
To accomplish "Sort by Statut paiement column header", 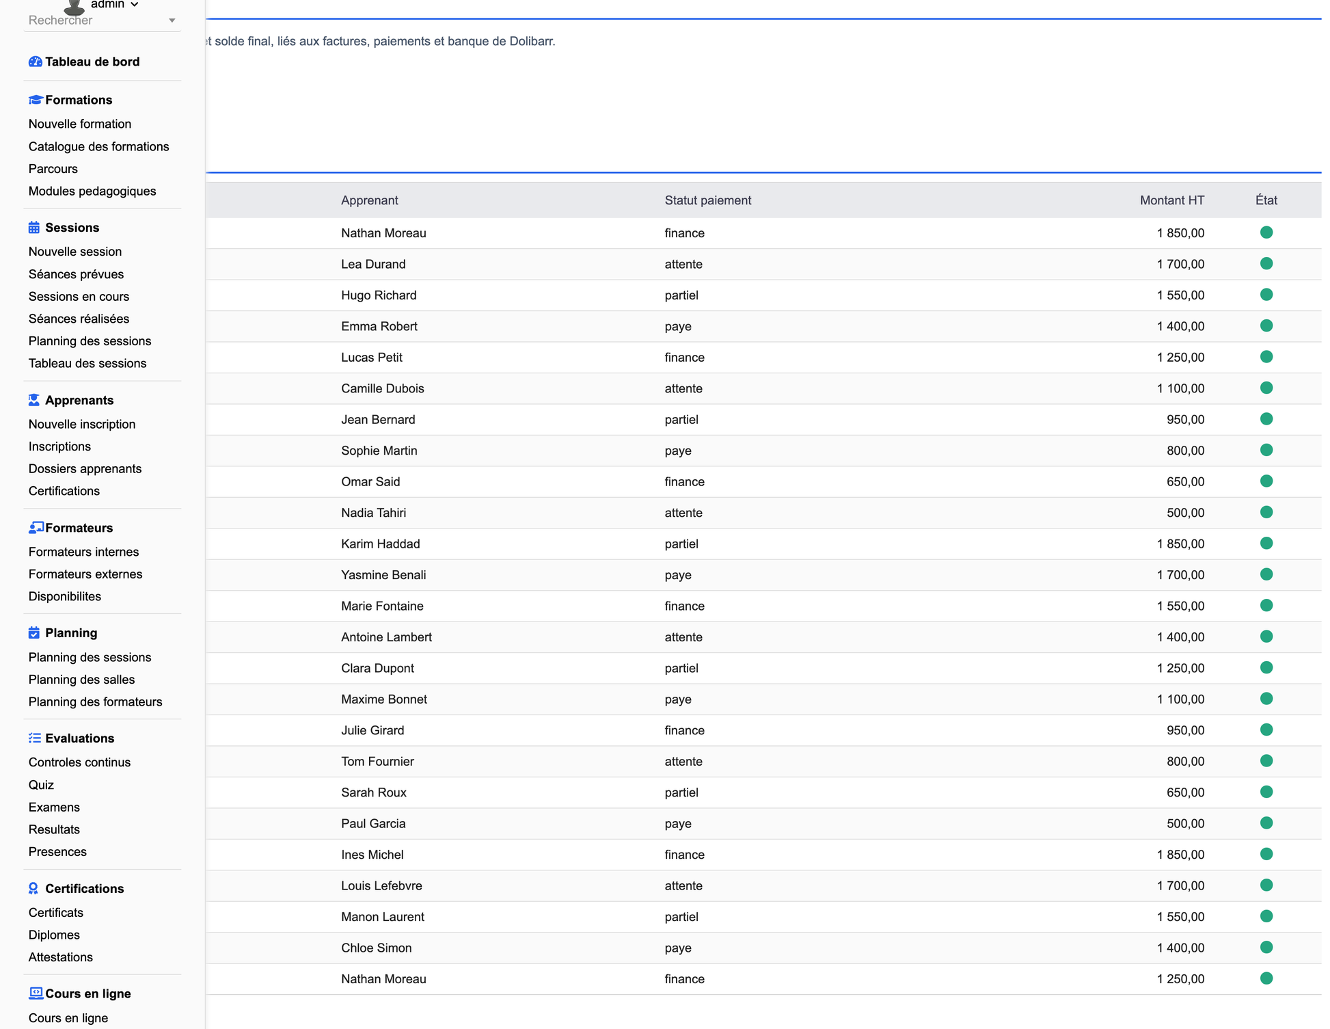I will [x=707, y=200].
